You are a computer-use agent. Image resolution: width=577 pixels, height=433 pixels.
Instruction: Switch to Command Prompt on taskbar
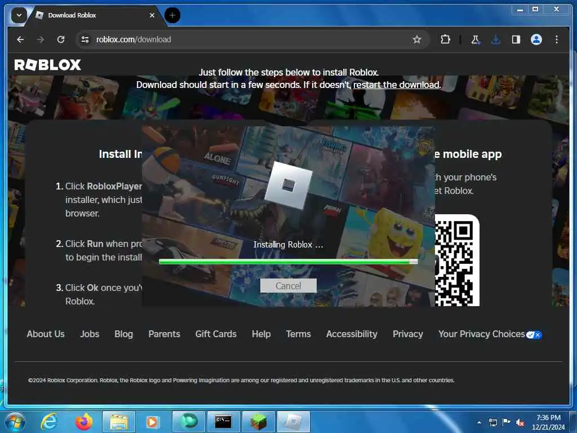[x=223, y=422]
